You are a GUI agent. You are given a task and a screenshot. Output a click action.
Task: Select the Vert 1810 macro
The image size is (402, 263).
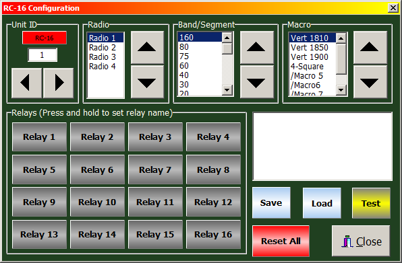(x=312, y=38)
